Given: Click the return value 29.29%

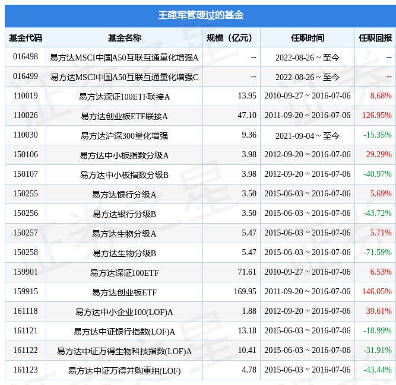Looking at the screenshot, I should (x=379, y=154).
